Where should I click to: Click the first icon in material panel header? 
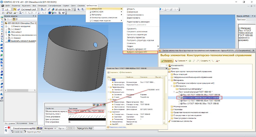[x=94, y=105]
